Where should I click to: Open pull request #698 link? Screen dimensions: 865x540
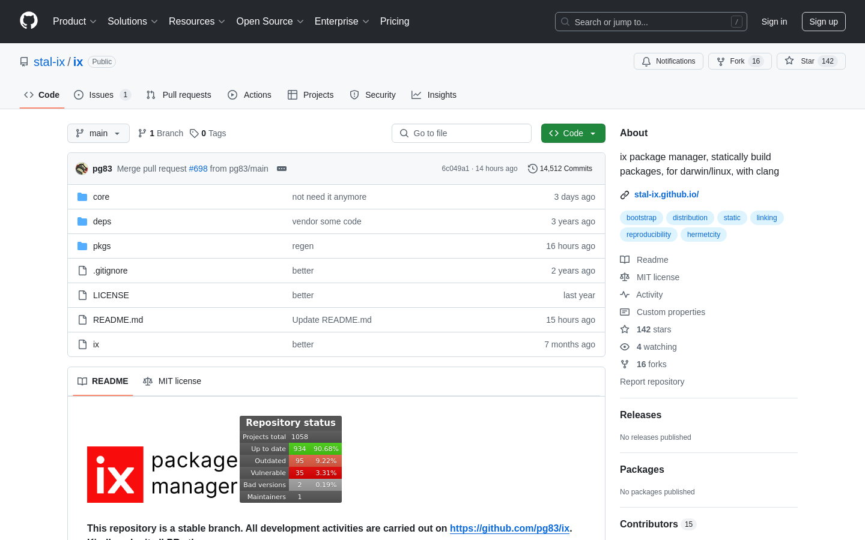pyautogui.click(x=198, y=169)
